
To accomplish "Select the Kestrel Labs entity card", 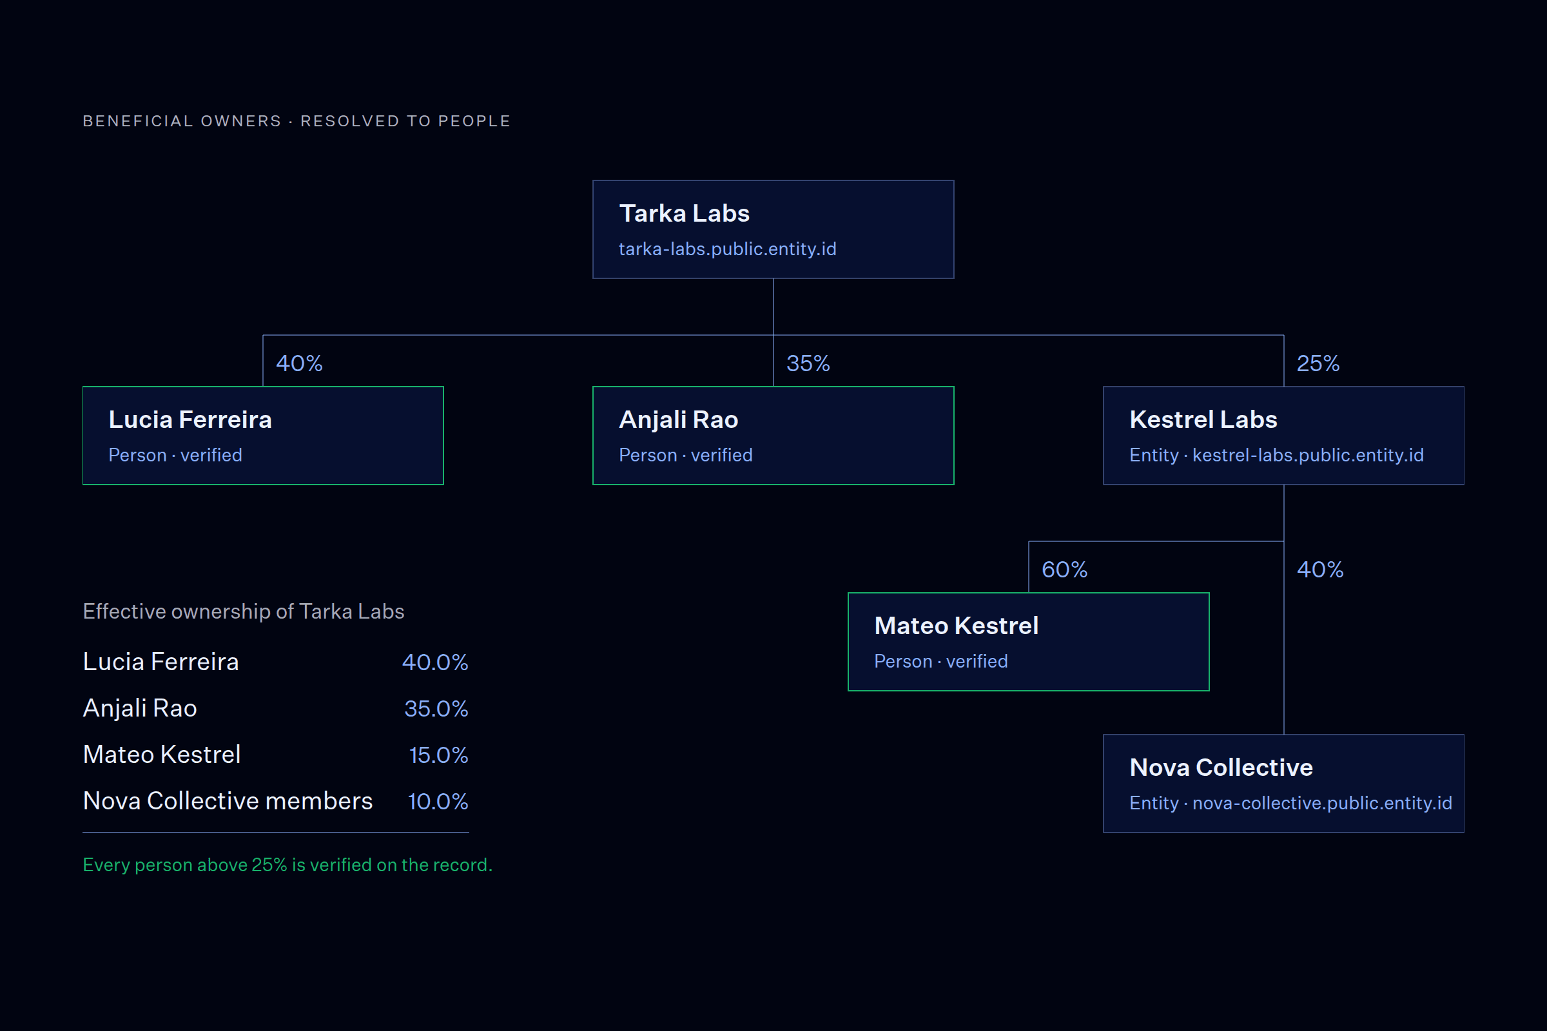I will coord(1283,436).
